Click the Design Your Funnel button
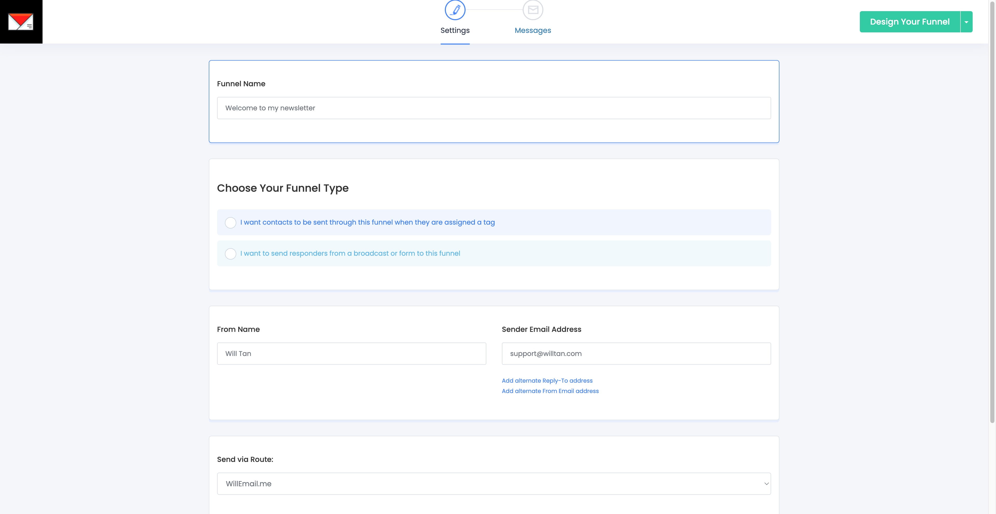Viewport: 996px width, 514px height. point(909,22)
